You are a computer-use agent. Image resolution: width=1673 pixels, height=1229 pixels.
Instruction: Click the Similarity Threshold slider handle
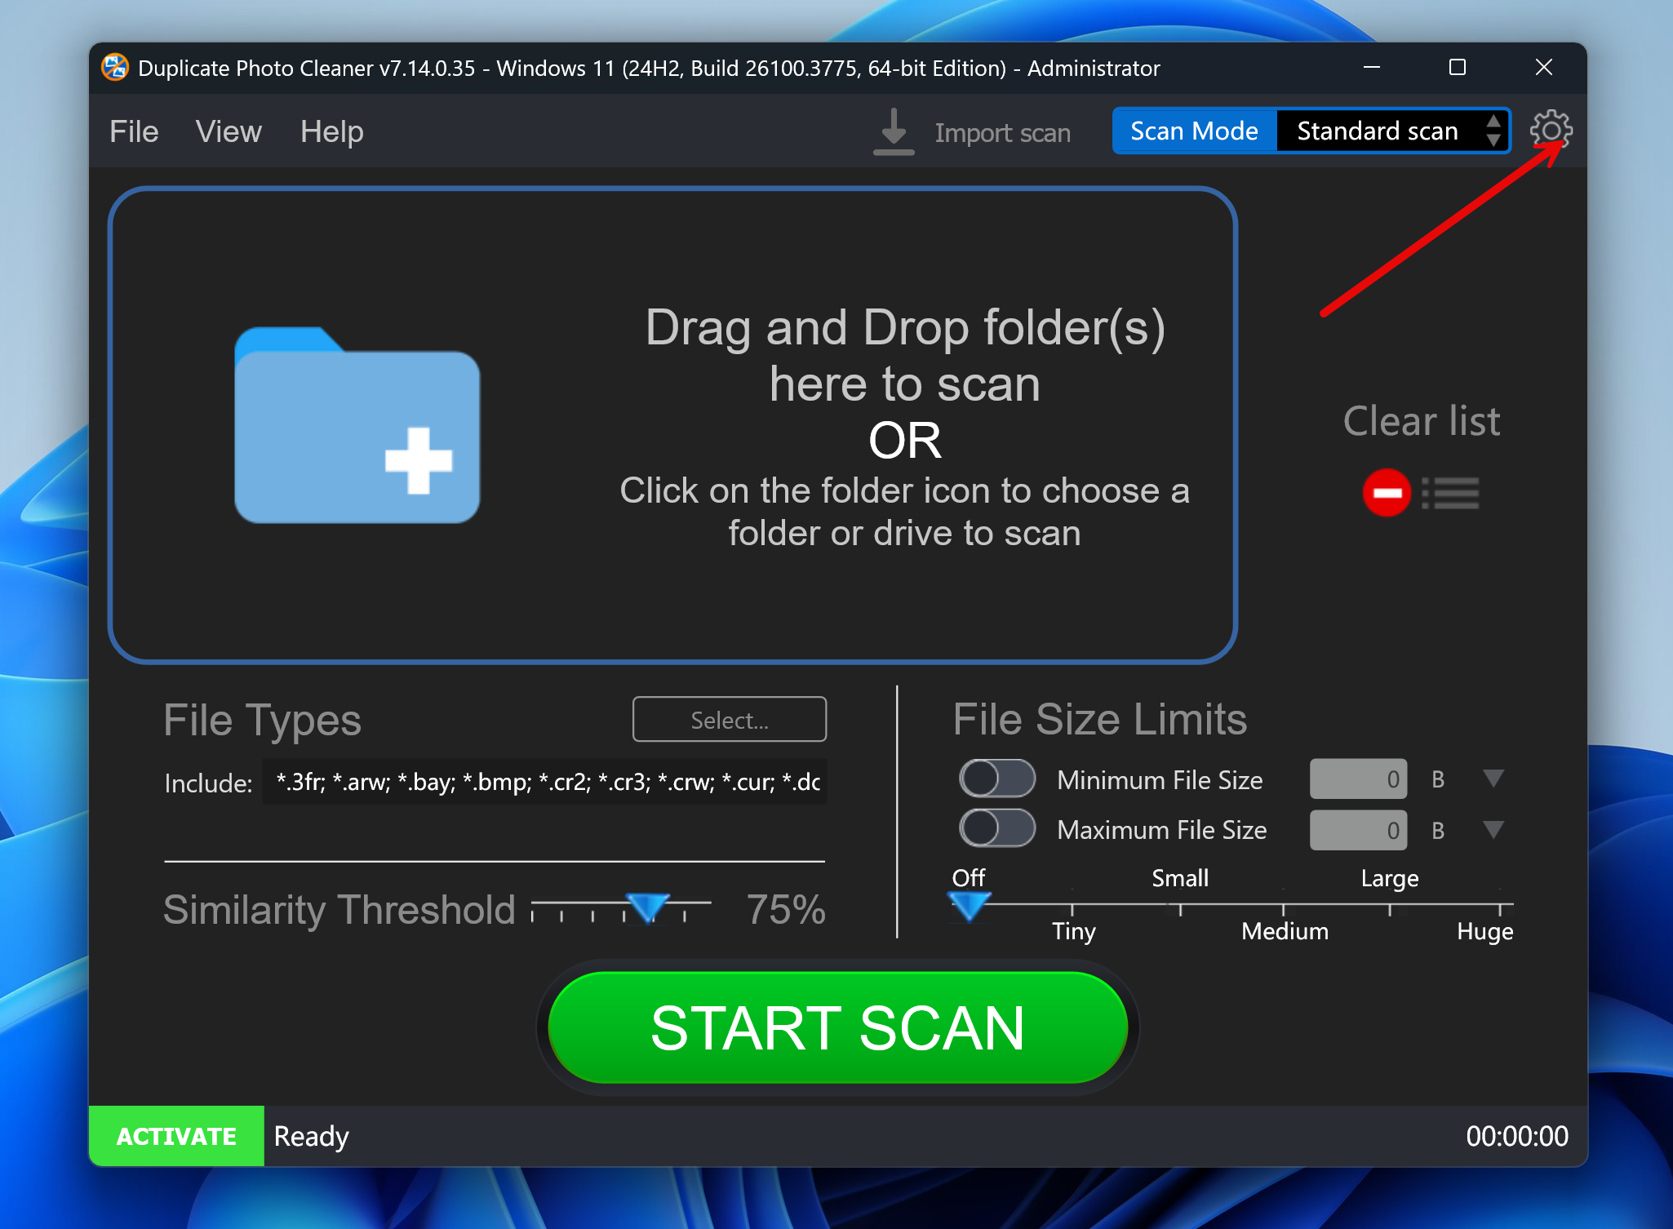coord(647,906)
